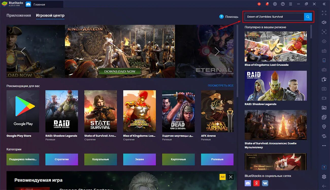Open the notifications bell
Image resolution: width=330 pixels, height=190 pixels.
click(x=267, y=4)
